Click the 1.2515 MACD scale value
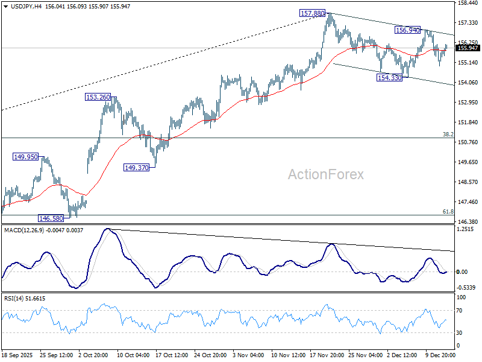 coord(466,229)
